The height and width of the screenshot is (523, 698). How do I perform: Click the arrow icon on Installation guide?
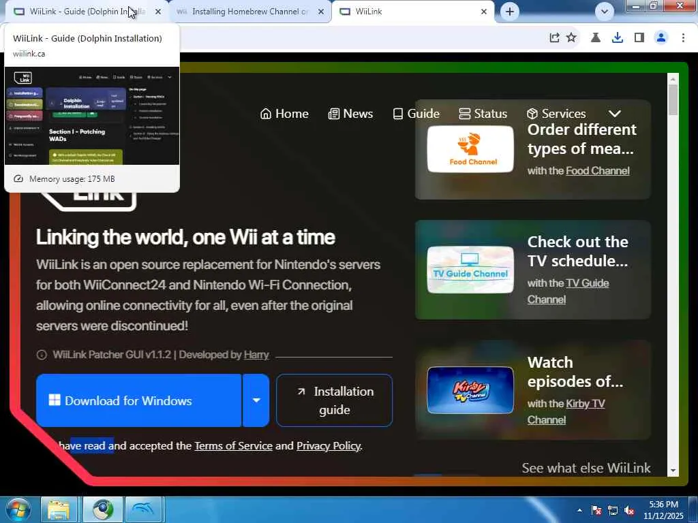pyautogui.click(x=301, y=392)
